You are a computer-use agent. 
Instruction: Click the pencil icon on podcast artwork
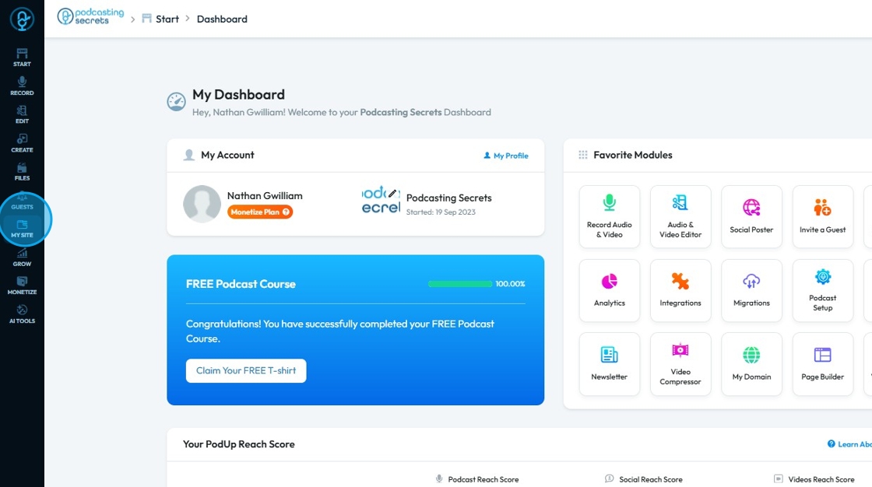[x=392, y=194]
